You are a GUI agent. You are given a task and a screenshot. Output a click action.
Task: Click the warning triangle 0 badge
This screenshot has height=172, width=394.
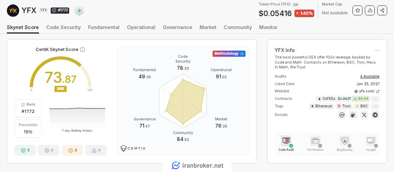coord(96,150)
